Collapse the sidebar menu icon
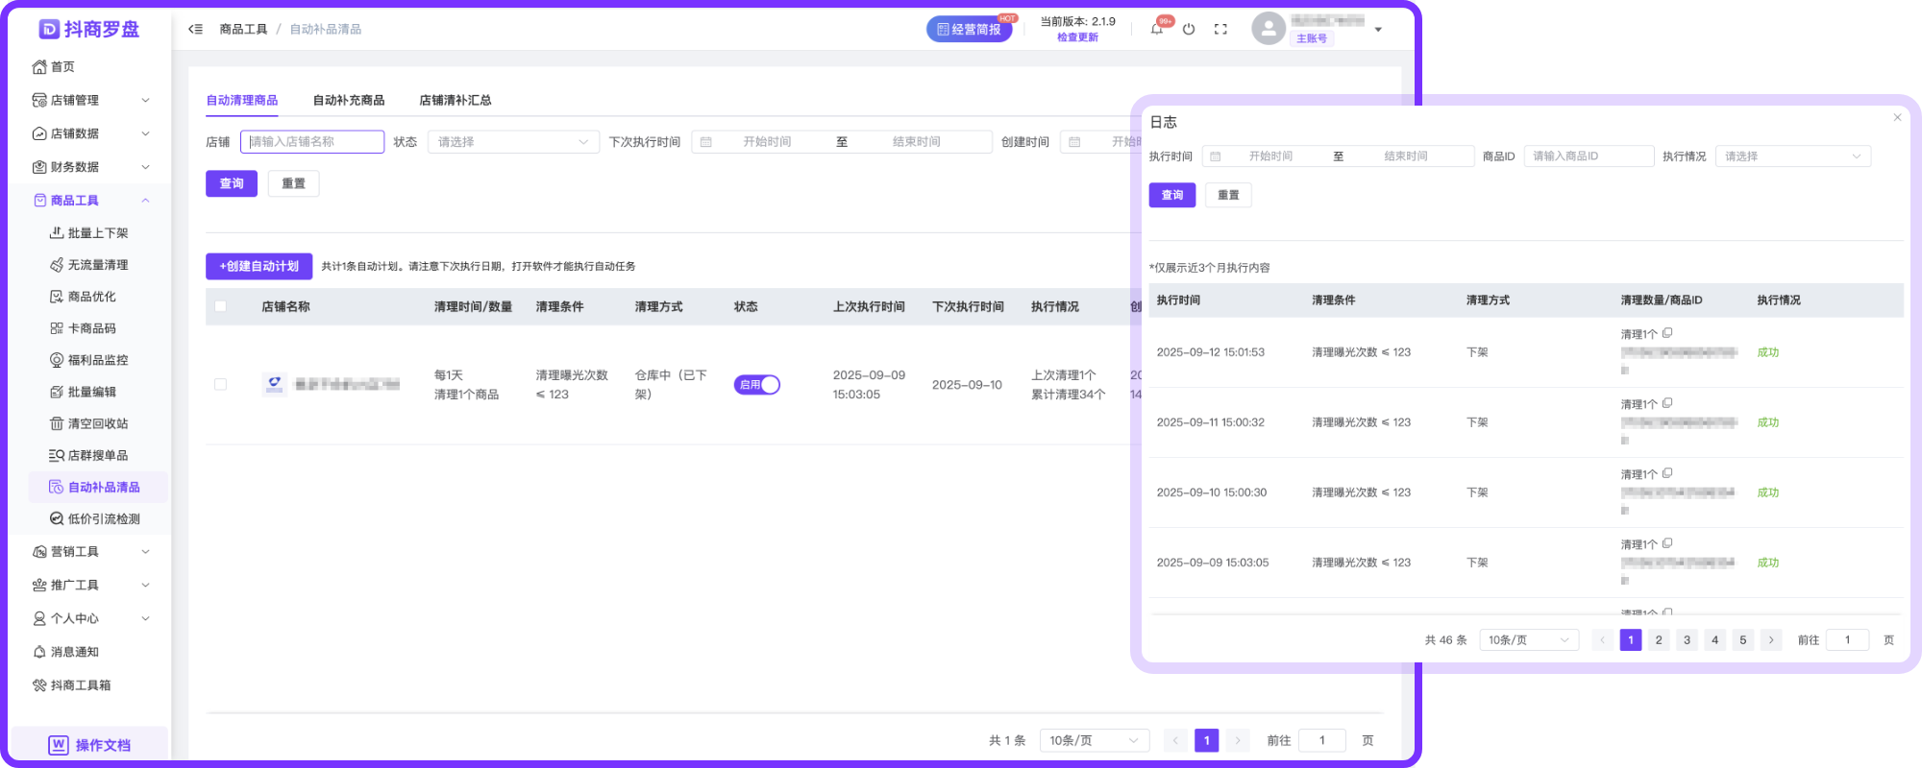Image resolution: width=1922 pixels, height=768 pixels. (196, 30)
